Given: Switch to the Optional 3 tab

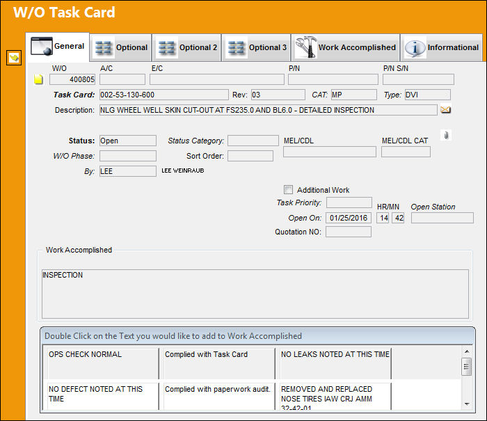Looking at the screenshot, I should (x=257, y=47).
